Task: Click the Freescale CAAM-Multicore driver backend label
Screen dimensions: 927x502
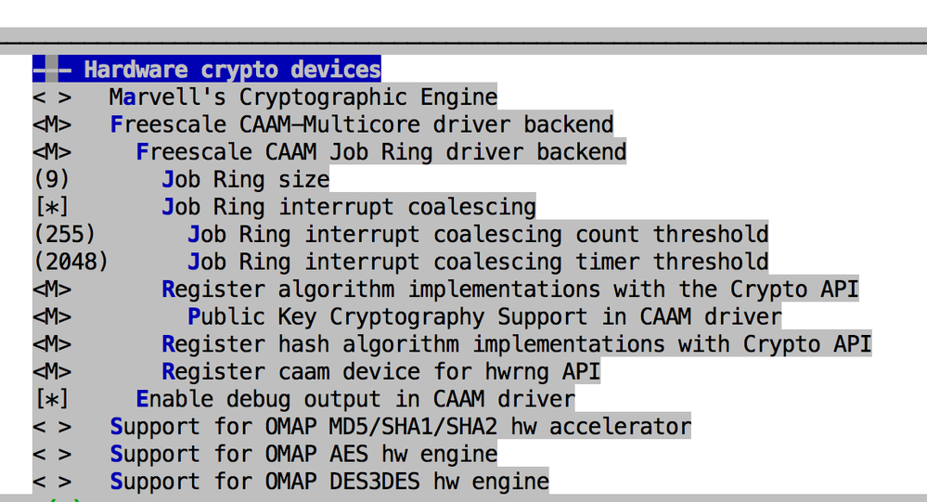Action: click(x=362, y=124)
